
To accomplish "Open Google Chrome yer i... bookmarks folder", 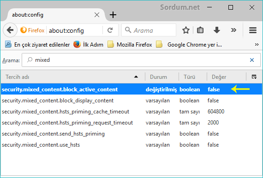I will pos(189,45).
